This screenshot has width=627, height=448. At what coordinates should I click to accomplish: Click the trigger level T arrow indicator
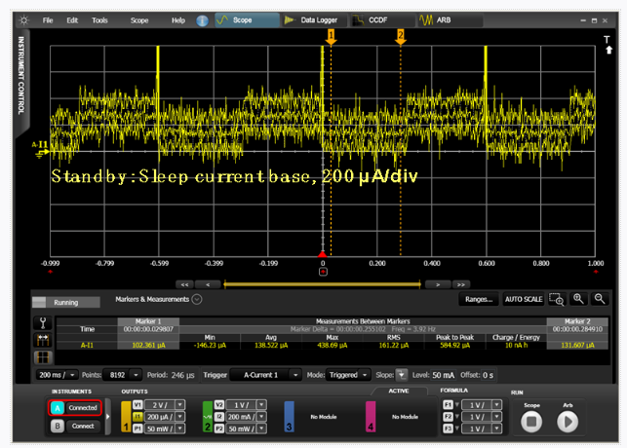coord(607,45)
